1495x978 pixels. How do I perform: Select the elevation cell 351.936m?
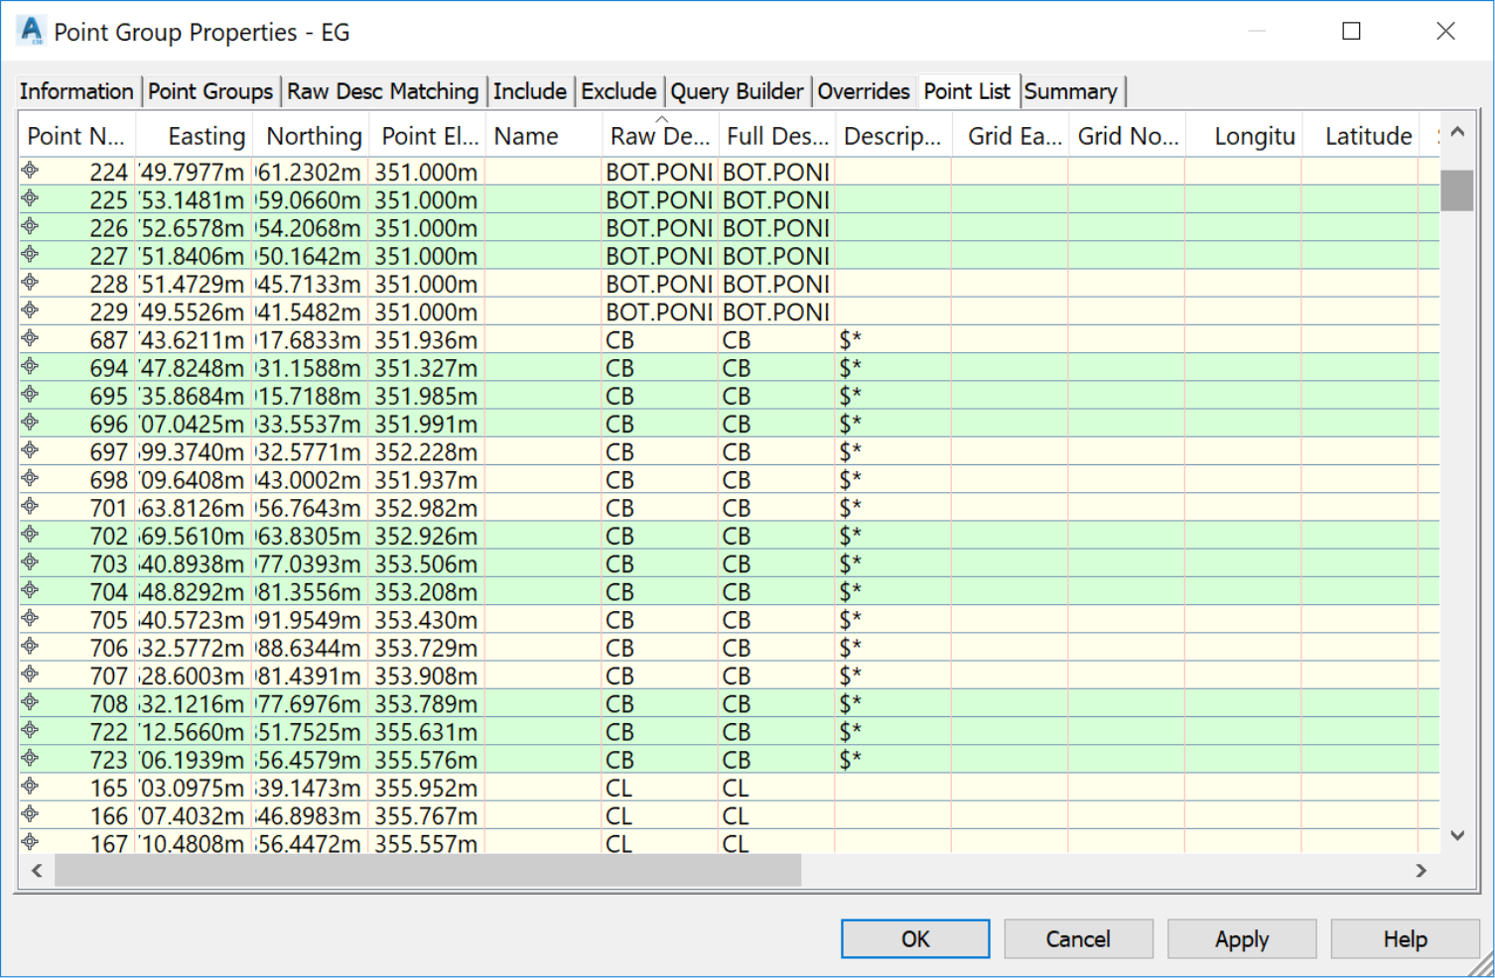click(426, 340)
